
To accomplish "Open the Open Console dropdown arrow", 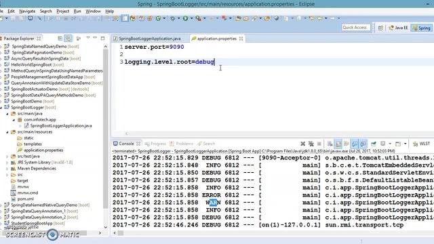I will pos(405,144).
